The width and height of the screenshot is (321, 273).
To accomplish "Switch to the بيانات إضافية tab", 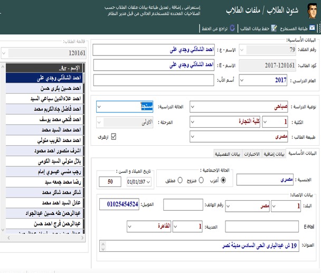I will click(274, 154).
